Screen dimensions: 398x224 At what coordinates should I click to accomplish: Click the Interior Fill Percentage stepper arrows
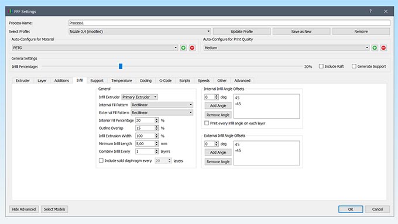click(x=157, y=120)
